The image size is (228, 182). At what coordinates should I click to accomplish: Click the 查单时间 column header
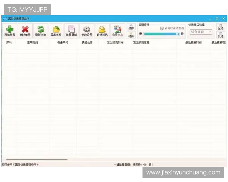33,42
